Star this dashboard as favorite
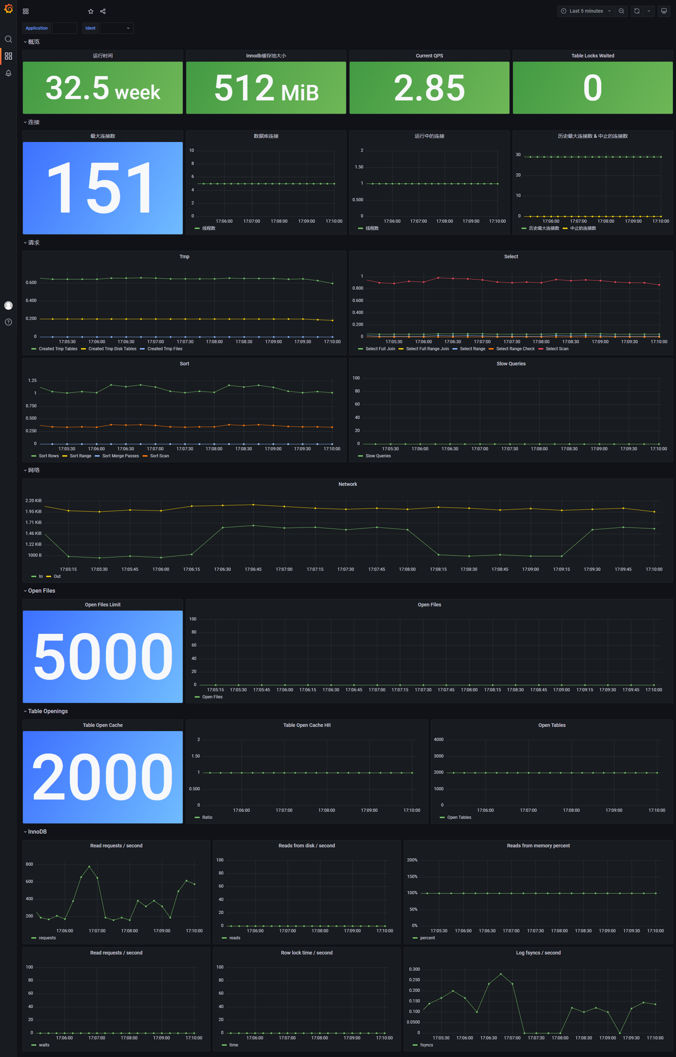This screenshot has width=676, height=1057. click(90, 11)
